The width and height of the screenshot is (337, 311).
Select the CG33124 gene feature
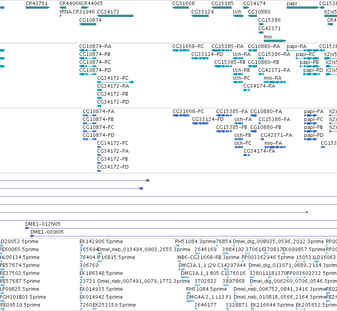click(200, 16)
